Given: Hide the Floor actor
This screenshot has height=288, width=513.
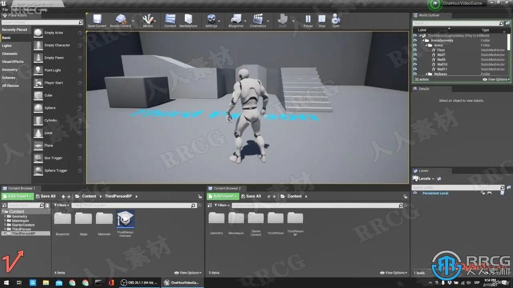Looking at the screenshot, I should 415,50.
